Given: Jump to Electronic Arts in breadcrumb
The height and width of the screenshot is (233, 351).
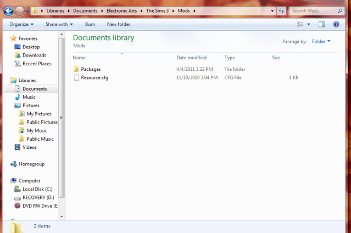Looking at the screenshot, I should (x=121, y=11).
